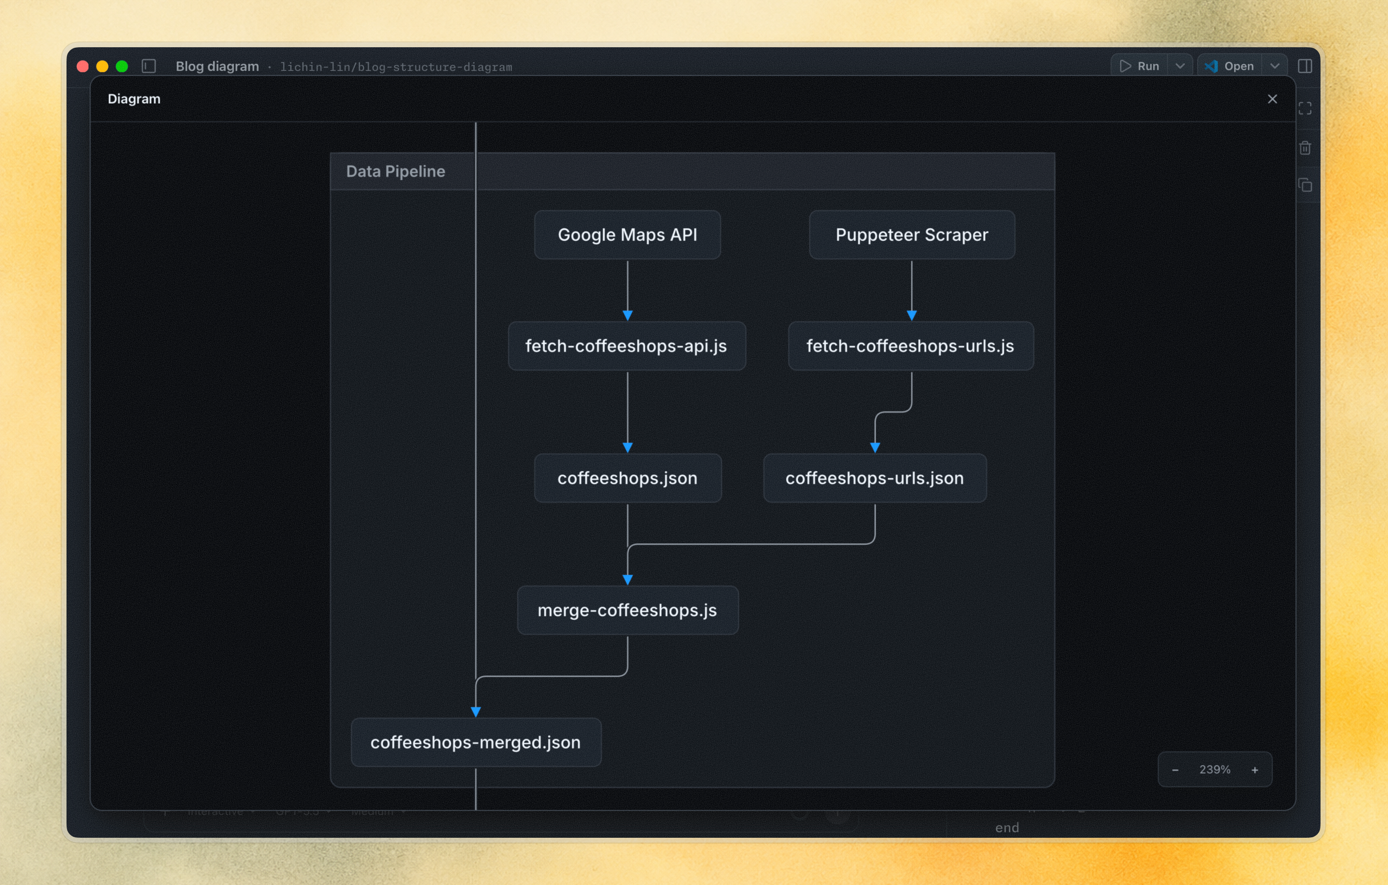1388x885 pixels.
Task: Select the fetch-coffeeshops-api.js node
Action: 627,346
